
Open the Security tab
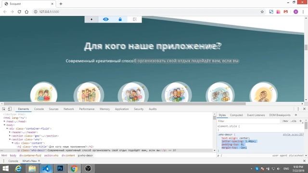[x=139, y=109]
